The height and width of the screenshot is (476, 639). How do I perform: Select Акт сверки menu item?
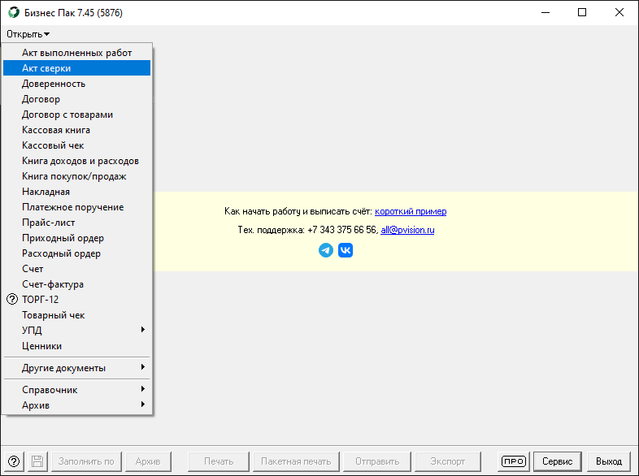coord(46,68)
